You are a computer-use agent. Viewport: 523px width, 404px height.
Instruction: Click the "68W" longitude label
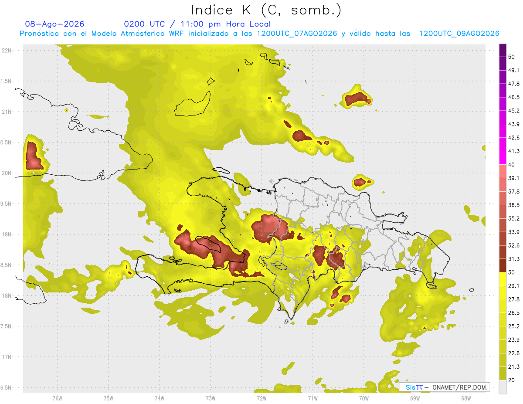click(466, 398)
